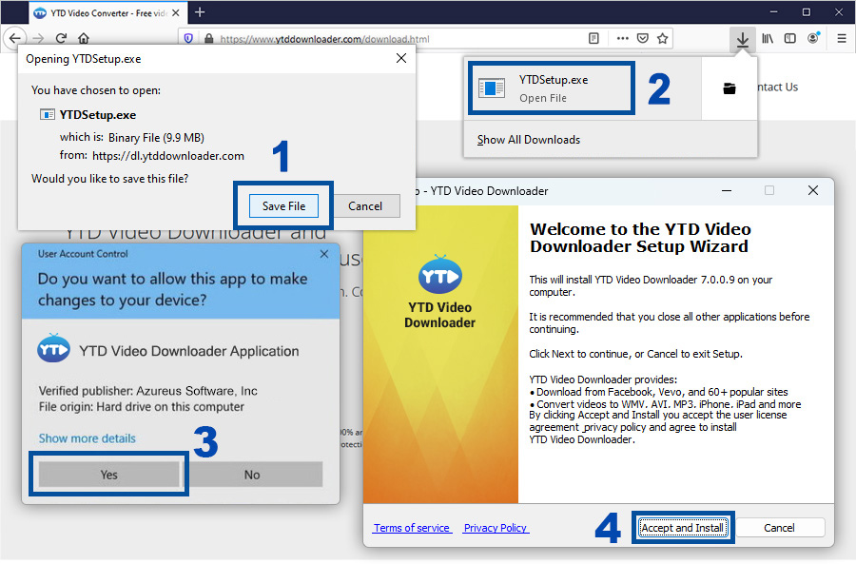856x564 pixels.
Task: Open the tracking protection shield icon
Action: 189,39
